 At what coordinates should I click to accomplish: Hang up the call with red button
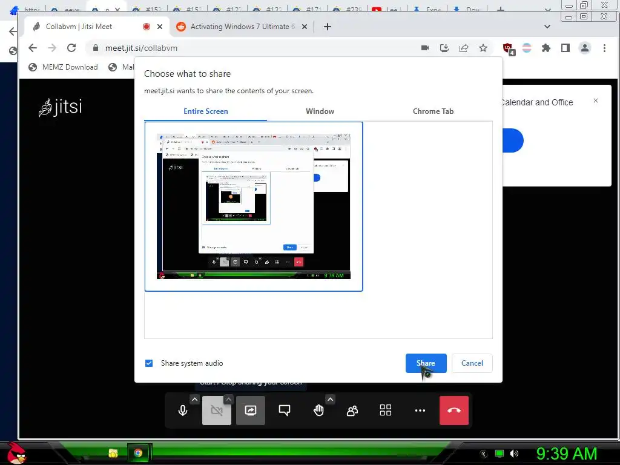(x=454, y=411)
